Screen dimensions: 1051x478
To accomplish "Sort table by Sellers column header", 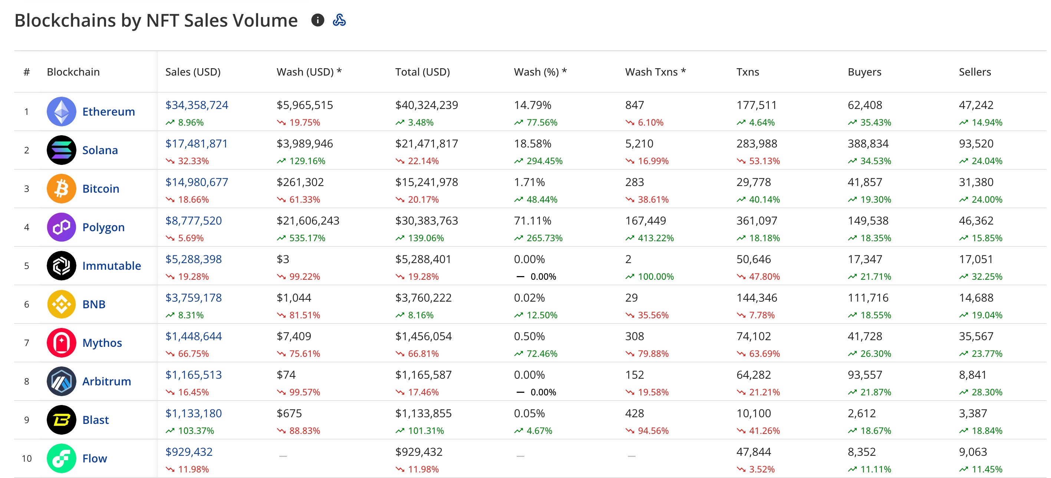I will point(974,72).
